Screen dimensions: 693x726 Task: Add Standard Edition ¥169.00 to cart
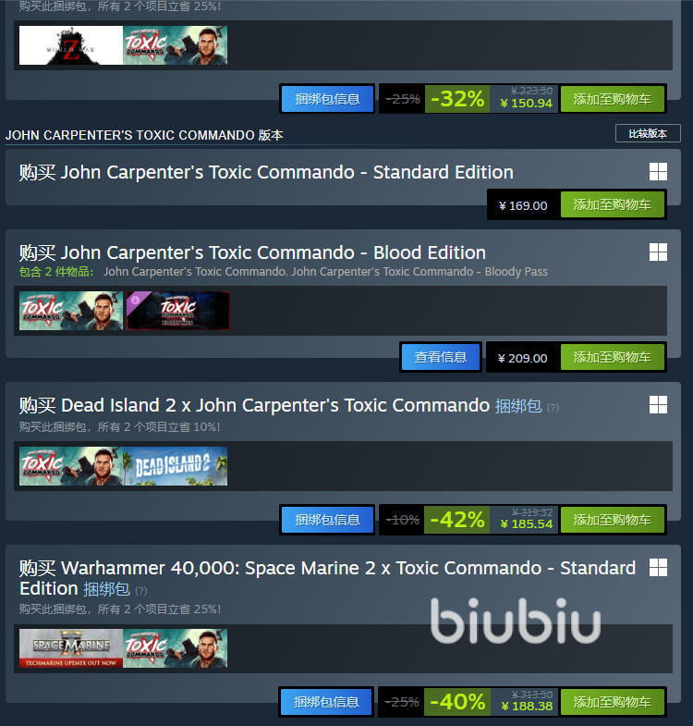pos(612,204)
